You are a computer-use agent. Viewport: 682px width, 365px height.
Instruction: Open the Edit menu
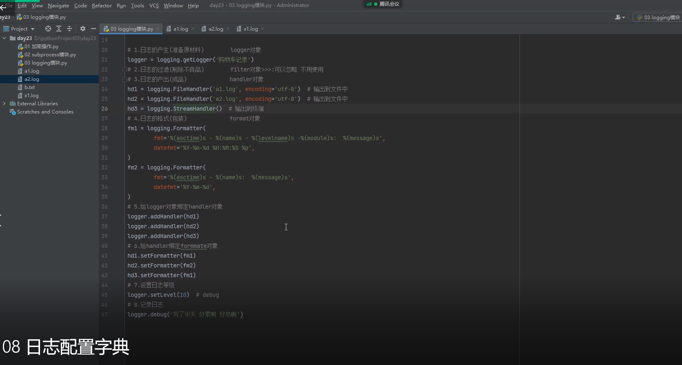click(x=22, y=5)
